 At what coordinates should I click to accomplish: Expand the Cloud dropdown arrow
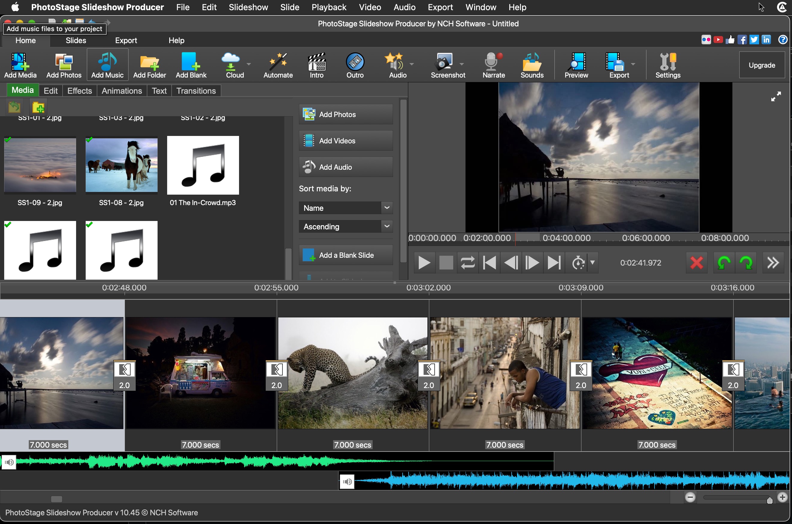coord(249,64)
